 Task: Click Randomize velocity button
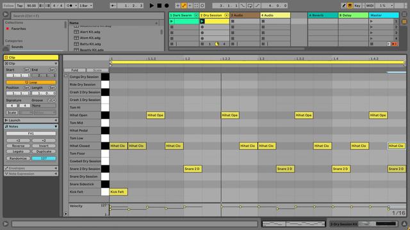click(x=19, y=158)
